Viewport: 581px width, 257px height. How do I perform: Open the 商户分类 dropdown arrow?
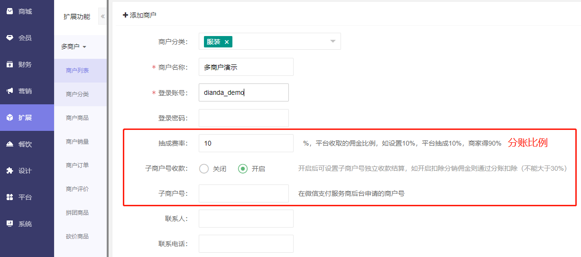coord(333,41)
